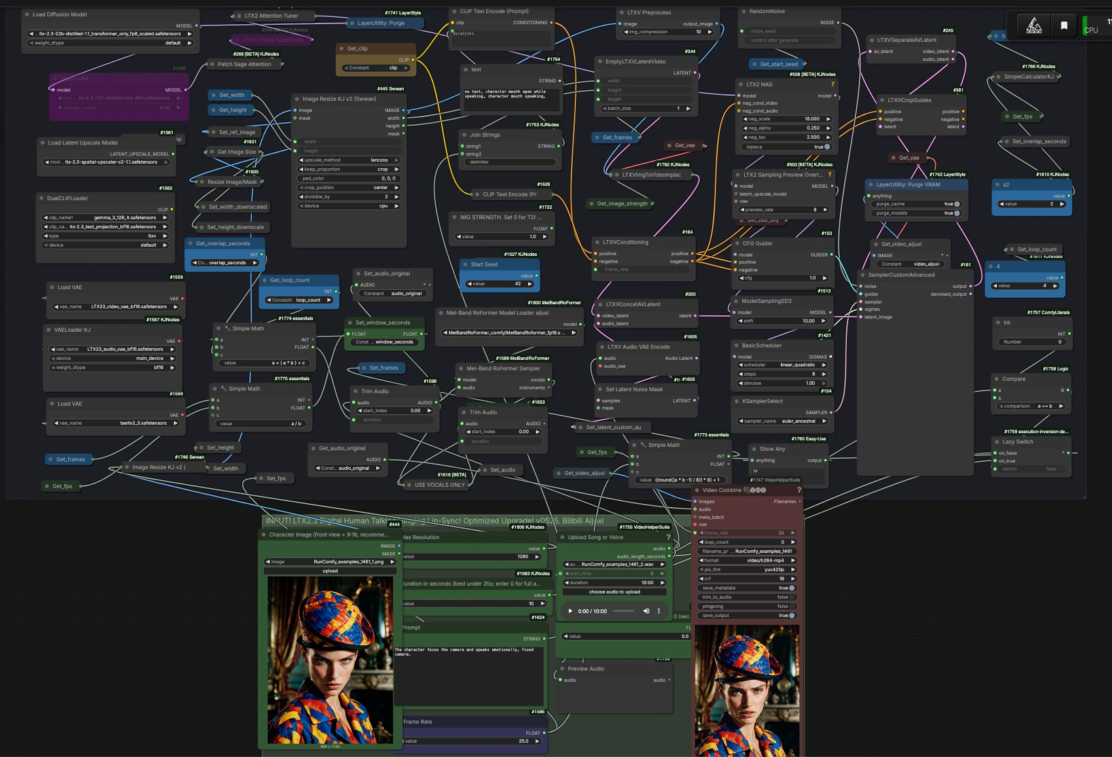Open help icon on Upload Song or Voice
This screenshot has width=1112, height=757.
[668, 537]
